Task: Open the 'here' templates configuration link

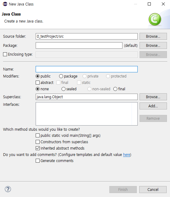Action: (126, 154)
